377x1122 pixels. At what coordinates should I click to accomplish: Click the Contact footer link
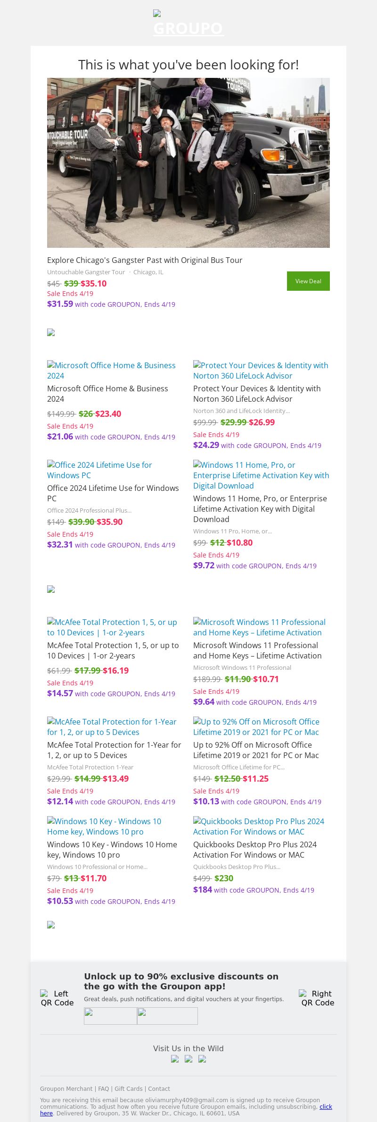pos(159,1088)
